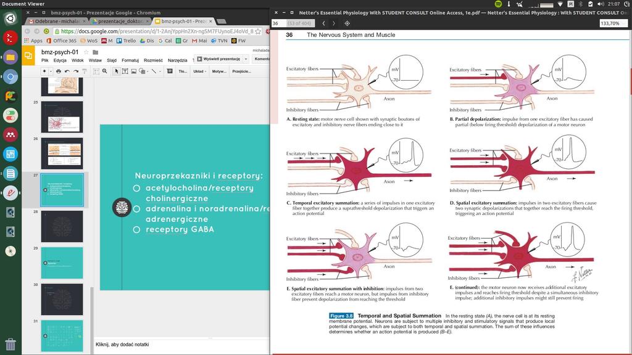This screenshot has width=632, height=355.
Task: Open the sound volume indicator
Action: (x=601, y=4)
